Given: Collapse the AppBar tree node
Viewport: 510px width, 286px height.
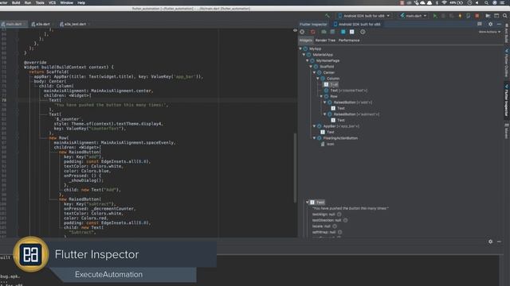Looking at the screenshot, I should 315,126.
